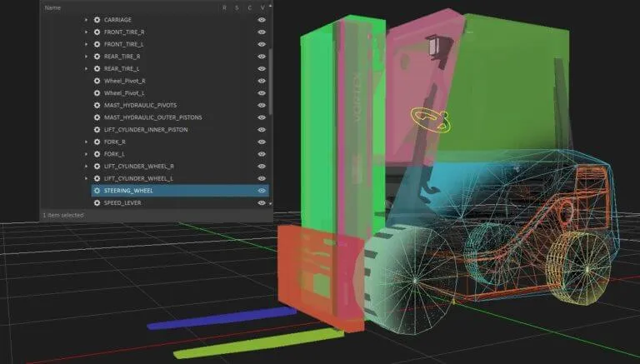Hide the CARRIAGE part with its eye icon
Viewport: 640px width, 364px height.
click(262, 20)
